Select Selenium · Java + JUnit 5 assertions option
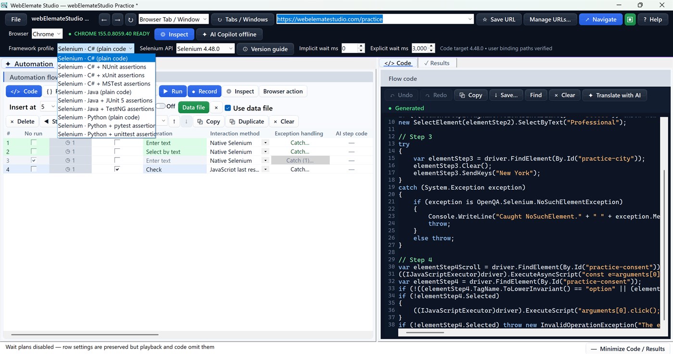 tap(105, 100)
